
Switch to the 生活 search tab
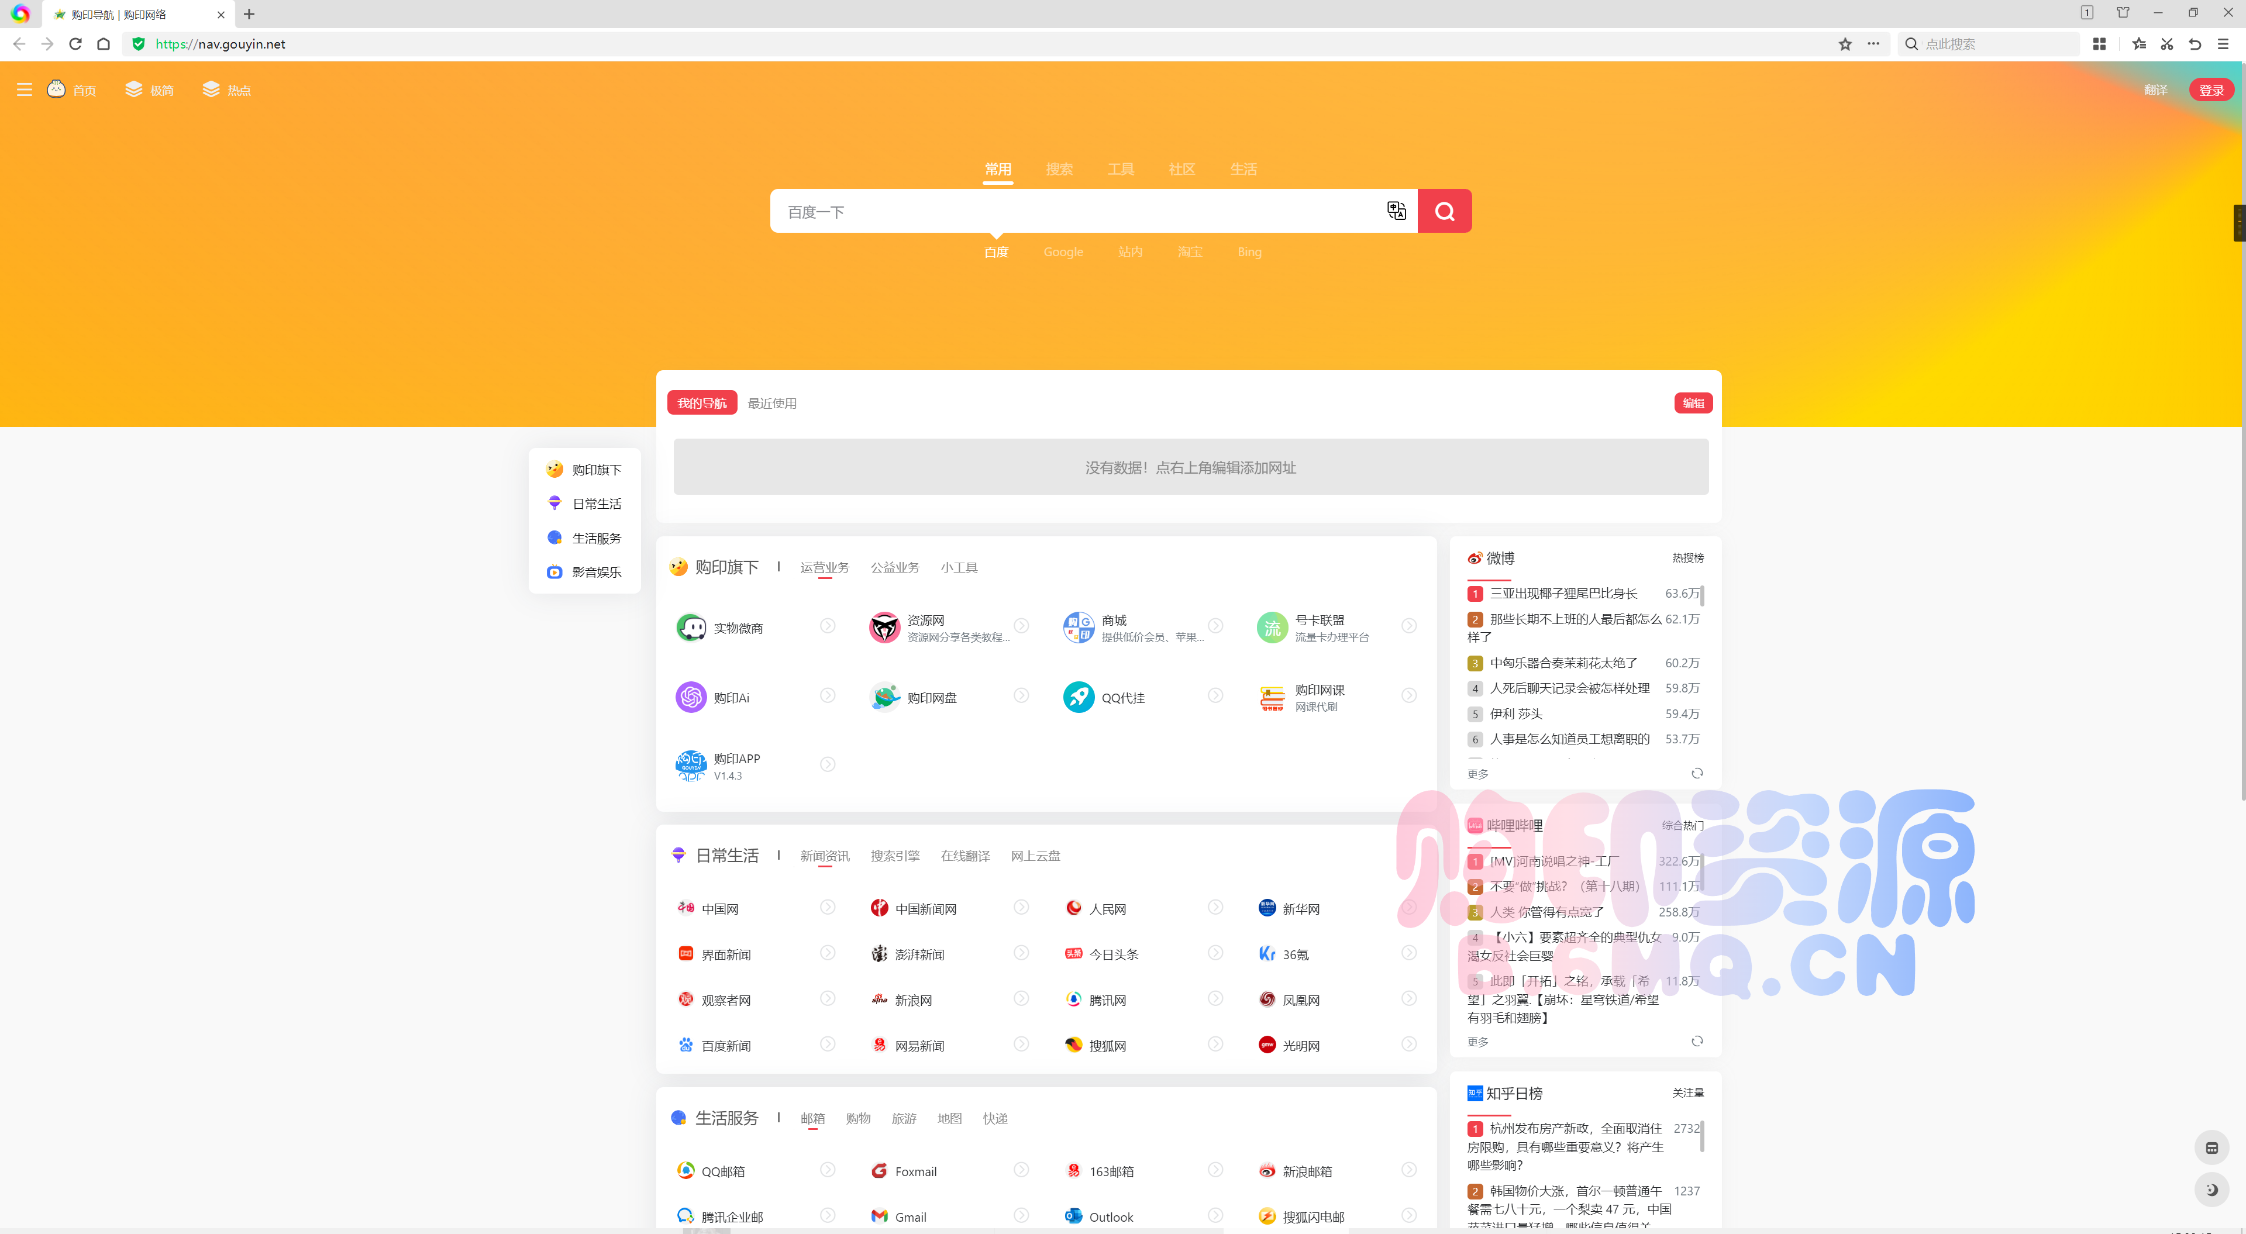pyautogui.click(x=1243, y=169)
